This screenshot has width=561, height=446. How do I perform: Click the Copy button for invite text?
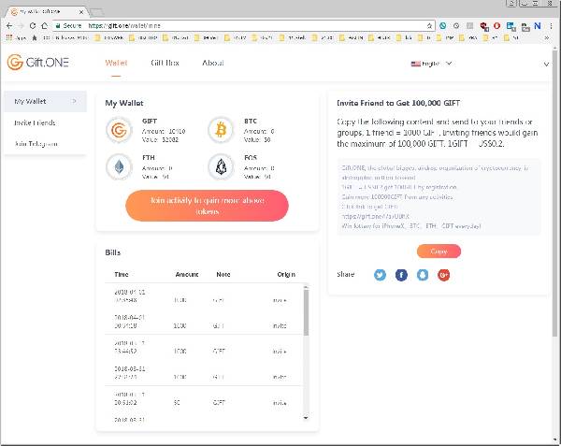pos(439,252)
